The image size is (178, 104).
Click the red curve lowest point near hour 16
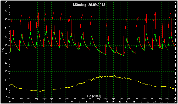click(x=124, y=55)
